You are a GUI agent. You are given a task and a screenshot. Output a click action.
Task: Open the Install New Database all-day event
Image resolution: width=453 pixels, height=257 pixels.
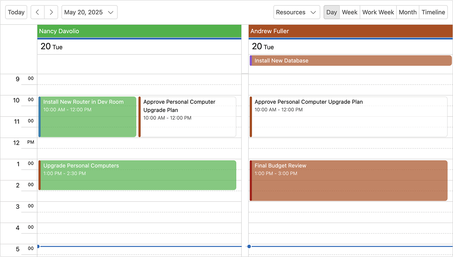pyautogui.click(x=350, y=60)
